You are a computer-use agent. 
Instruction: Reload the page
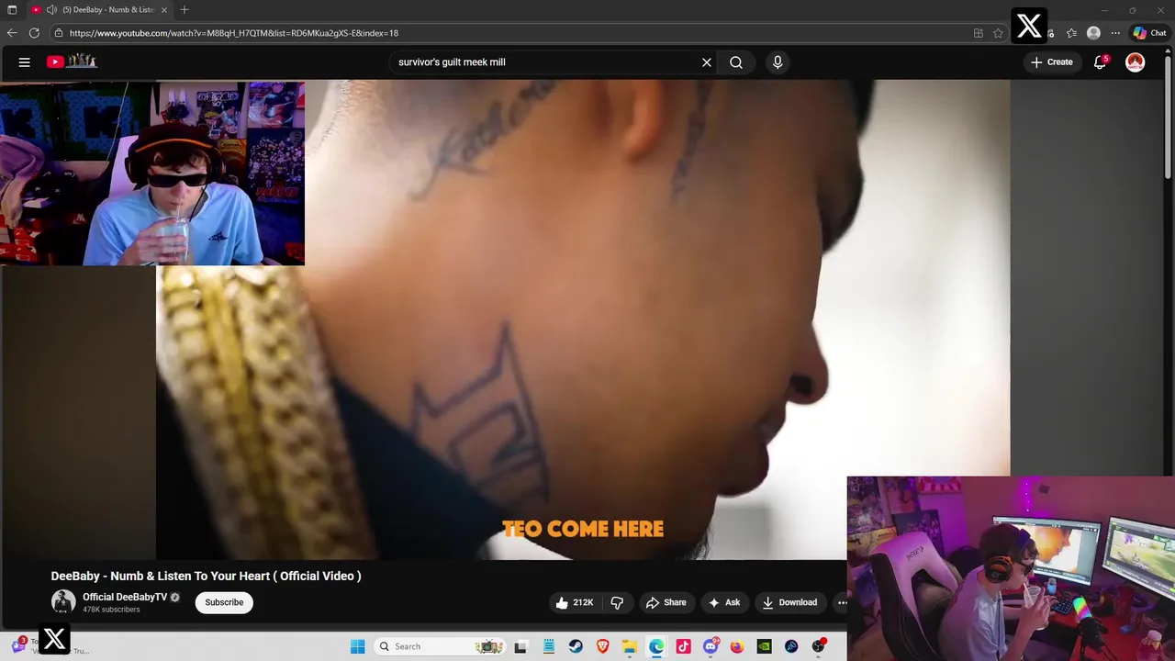coord(34,33)
